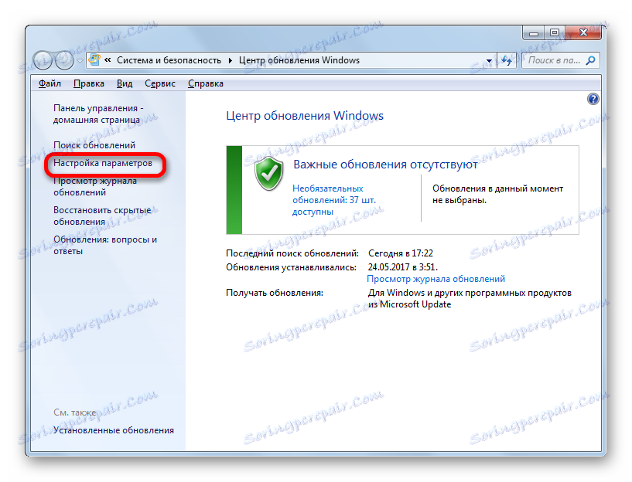This screenshot has width=632, height=482.
Task: Go to 'Панель управления - домашняя страница'
Action: 98,114
